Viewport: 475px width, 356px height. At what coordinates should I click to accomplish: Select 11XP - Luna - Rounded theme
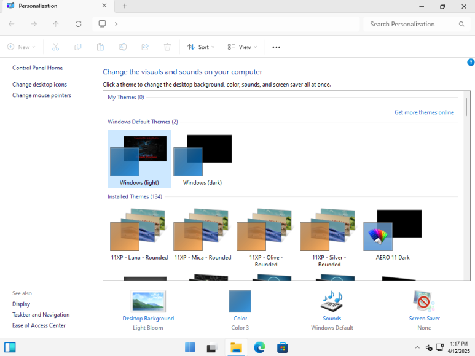[x=139, y=234]
